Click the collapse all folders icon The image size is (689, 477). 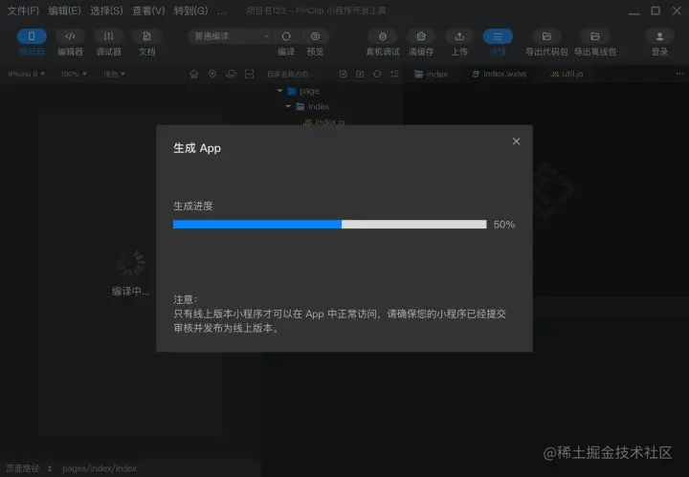click(394, 74)
